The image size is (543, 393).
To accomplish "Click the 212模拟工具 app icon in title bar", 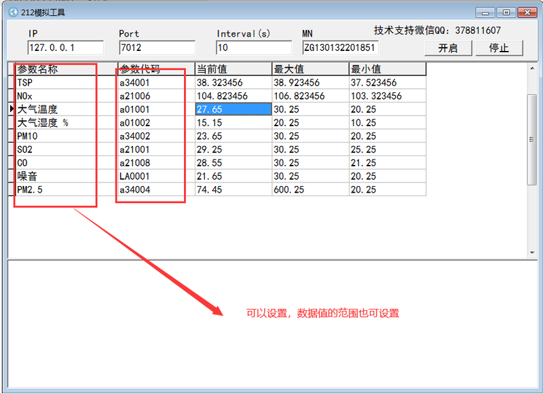I will click(x=13, y=12).
